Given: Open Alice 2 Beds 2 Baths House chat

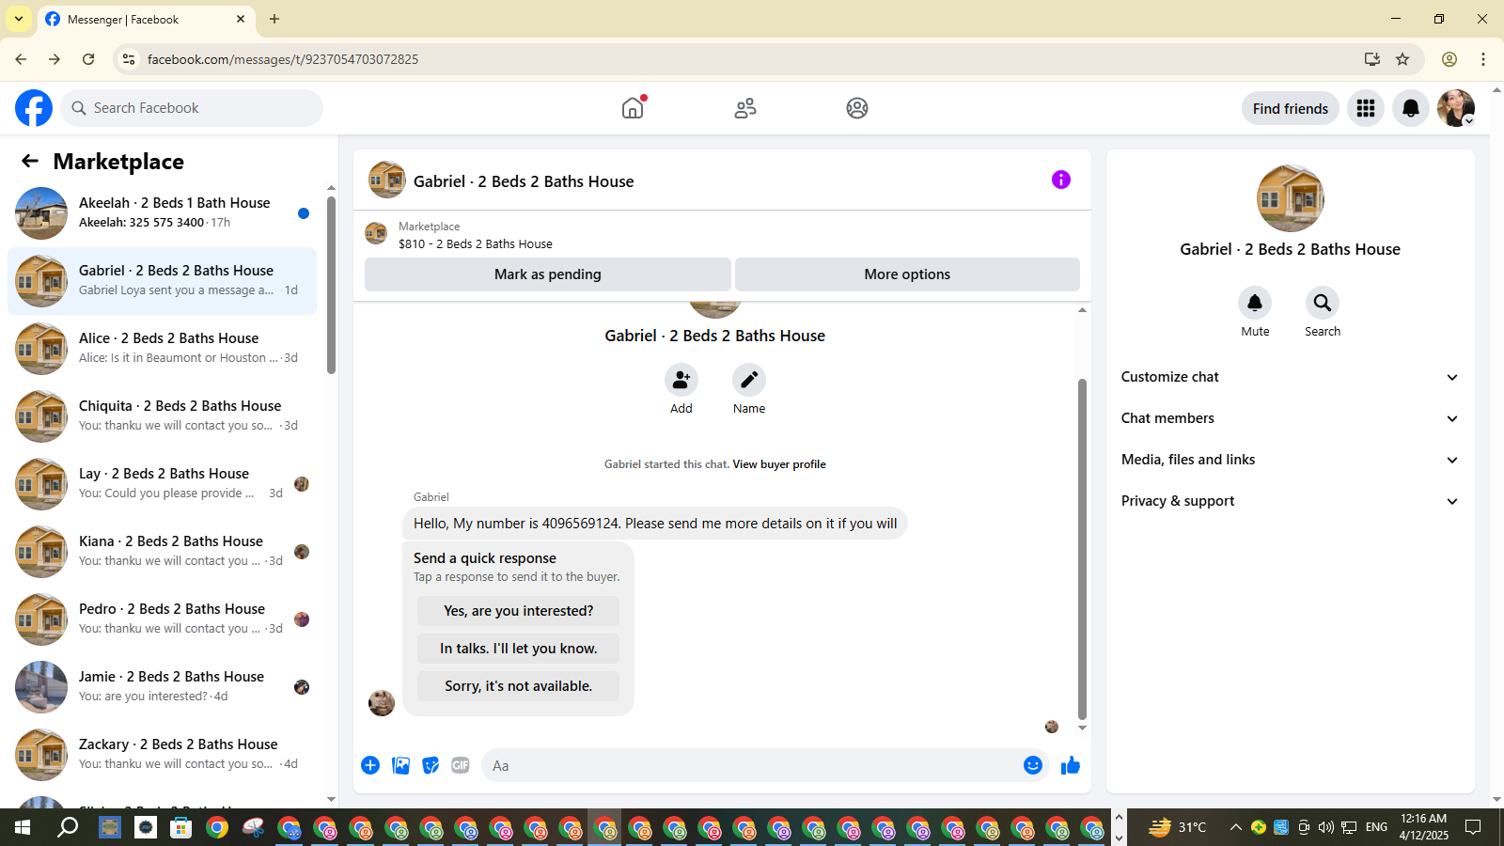Looking at the screenshot, I should pos(162,349).
